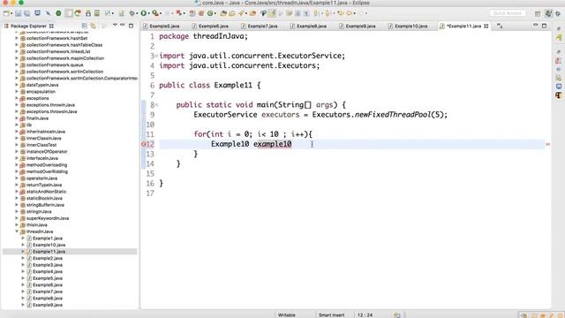
Task: Select Example9.java in the tree
Action: 48,305
